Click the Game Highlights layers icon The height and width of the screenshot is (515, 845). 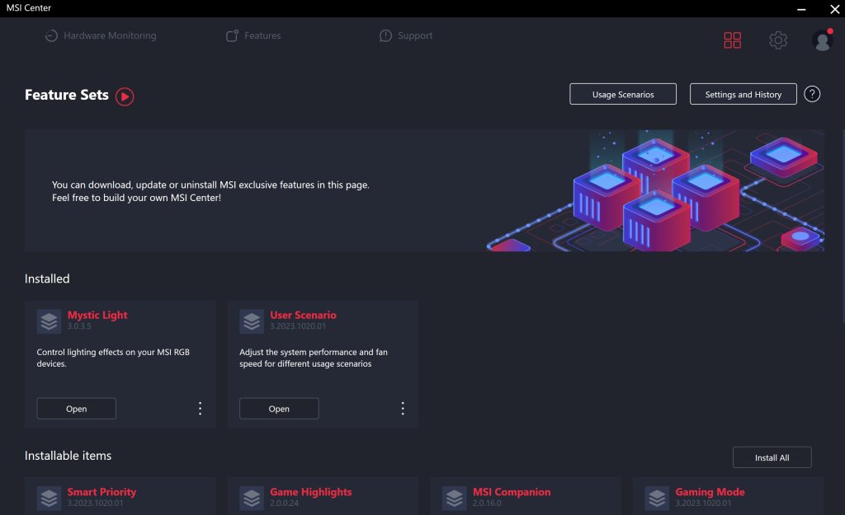[x=252, y=499]
